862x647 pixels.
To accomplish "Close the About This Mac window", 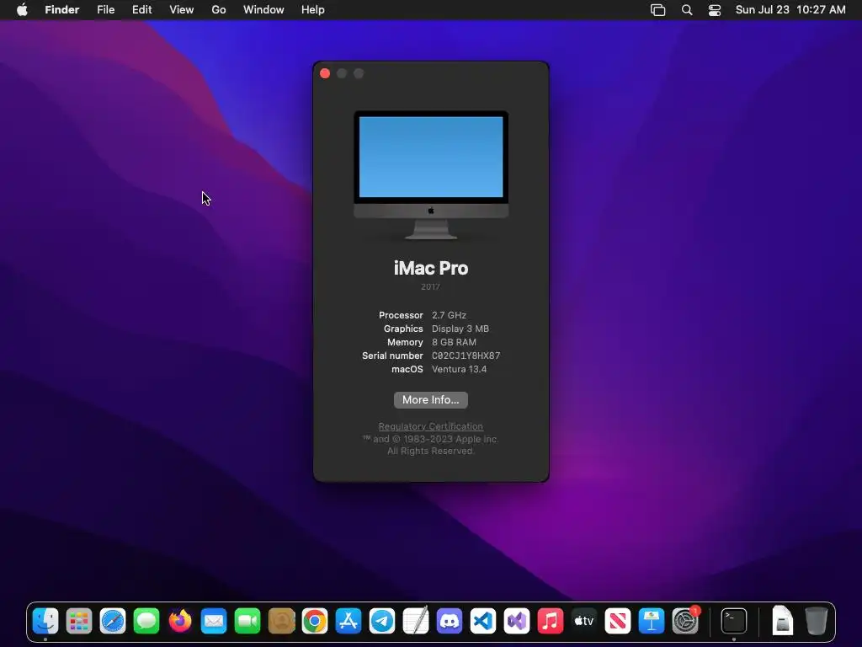I will (325, 74).
